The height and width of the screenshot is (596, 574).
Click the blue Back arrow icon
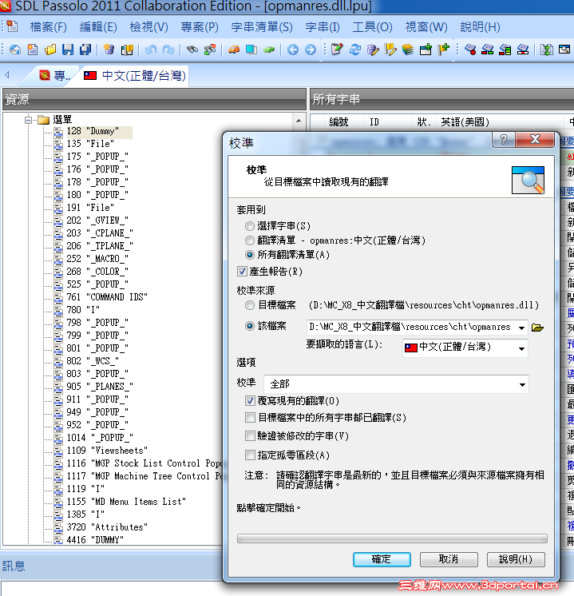[292, 50]
